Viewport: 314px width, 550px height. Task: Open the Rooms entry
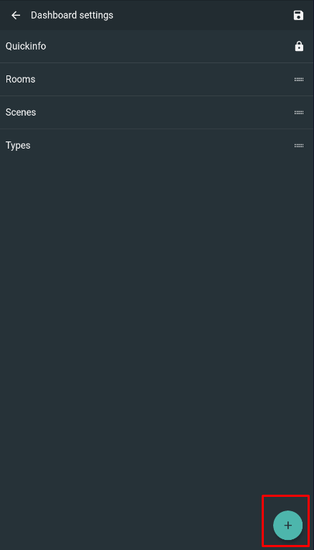(x=157, y=79)
